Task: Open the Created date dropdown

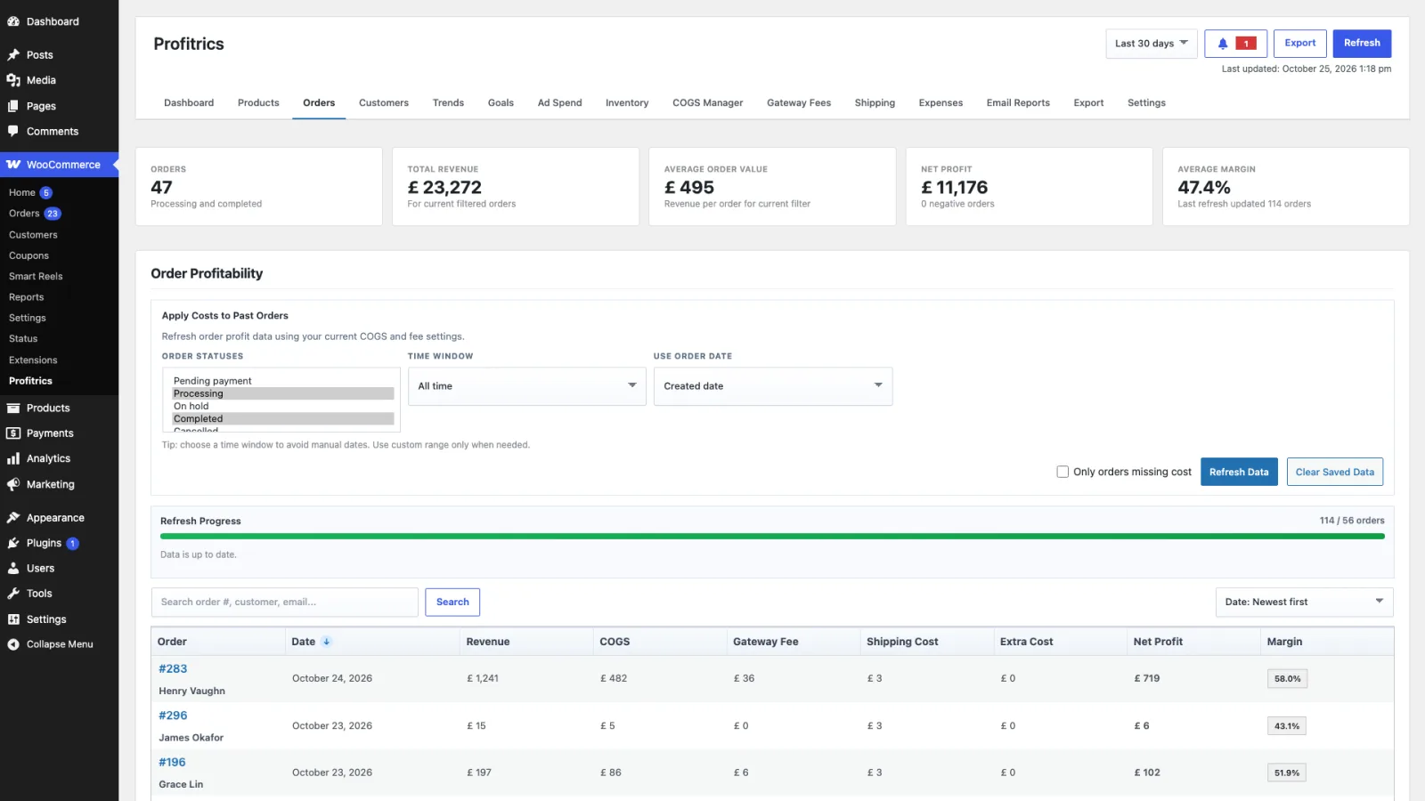Action: 773,386
